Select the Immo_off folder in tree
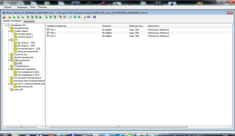 (18, 89)
